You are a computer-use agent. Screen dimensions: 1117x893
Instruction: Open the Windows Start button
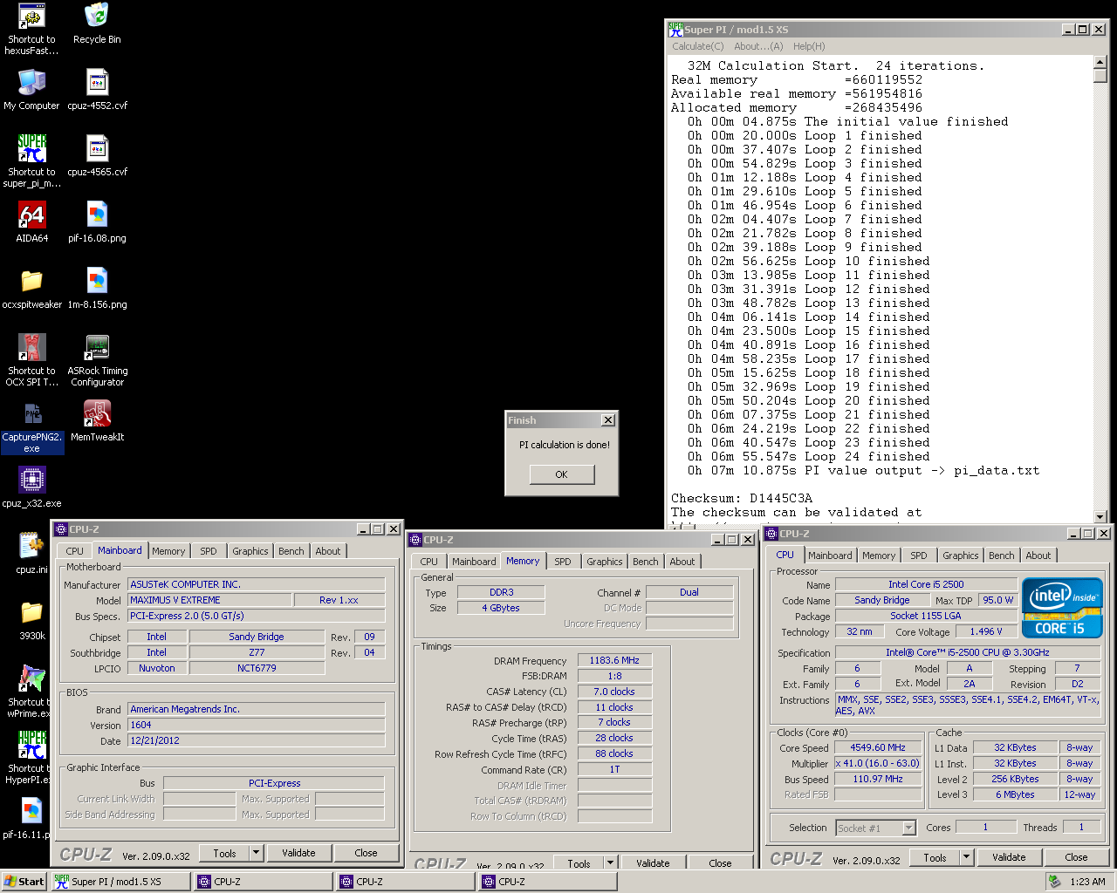[x=24, y=882]
